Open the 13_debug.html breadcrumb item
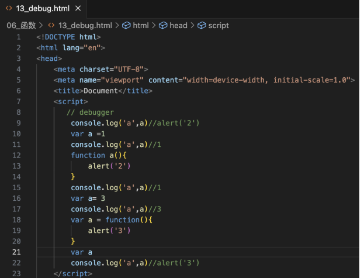 [x=85, y=25]
